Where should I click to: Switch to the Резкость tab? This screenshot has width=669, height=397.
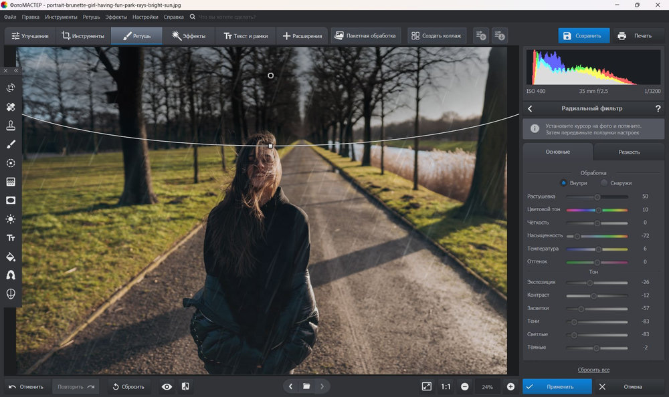pos(629,152)
